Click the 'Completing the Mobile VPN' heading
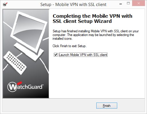The image size is (147, 114). 93,19
